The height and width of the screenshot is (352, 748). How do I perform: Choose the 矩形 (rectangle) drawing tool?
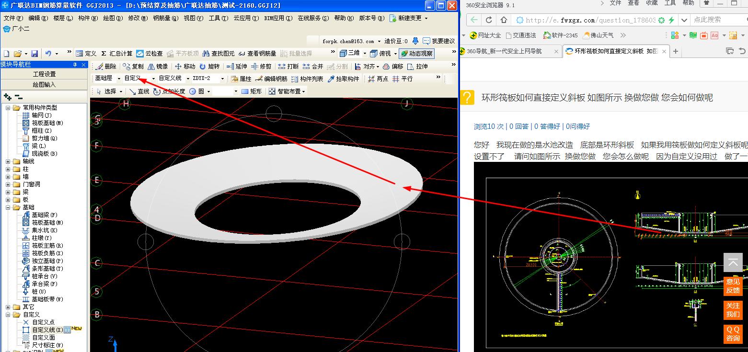tap(252, 91)
